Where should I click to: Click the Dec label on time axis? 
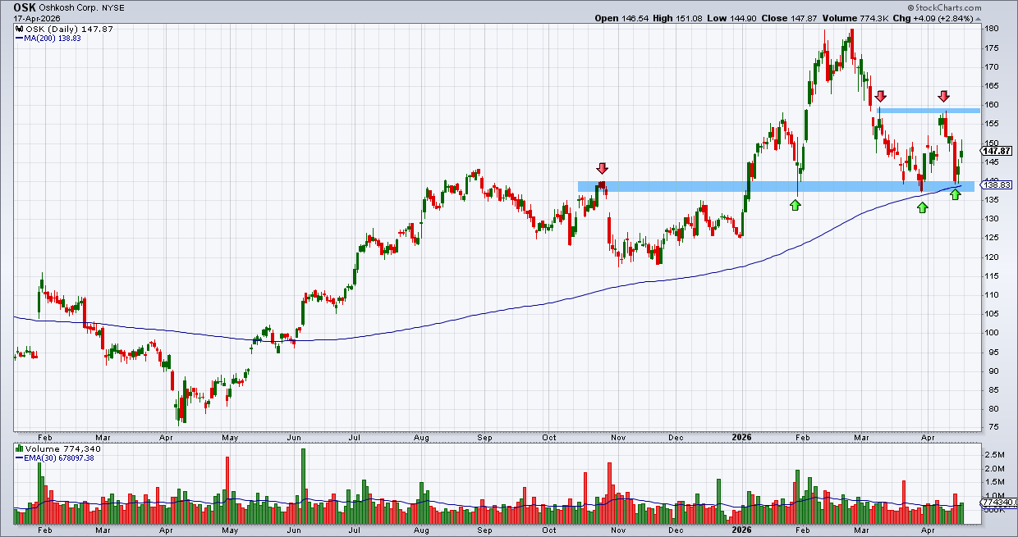coord(675,438)
